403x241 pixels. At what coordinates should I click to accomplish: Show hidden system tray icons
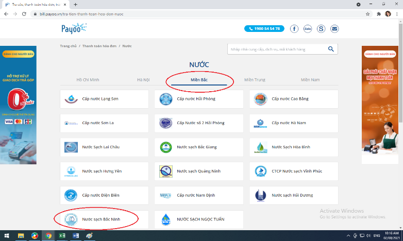(348, 236)
